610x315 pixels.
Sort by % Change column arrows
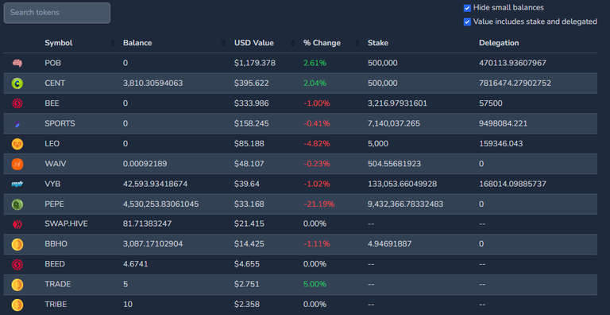(x=357, y=43)
